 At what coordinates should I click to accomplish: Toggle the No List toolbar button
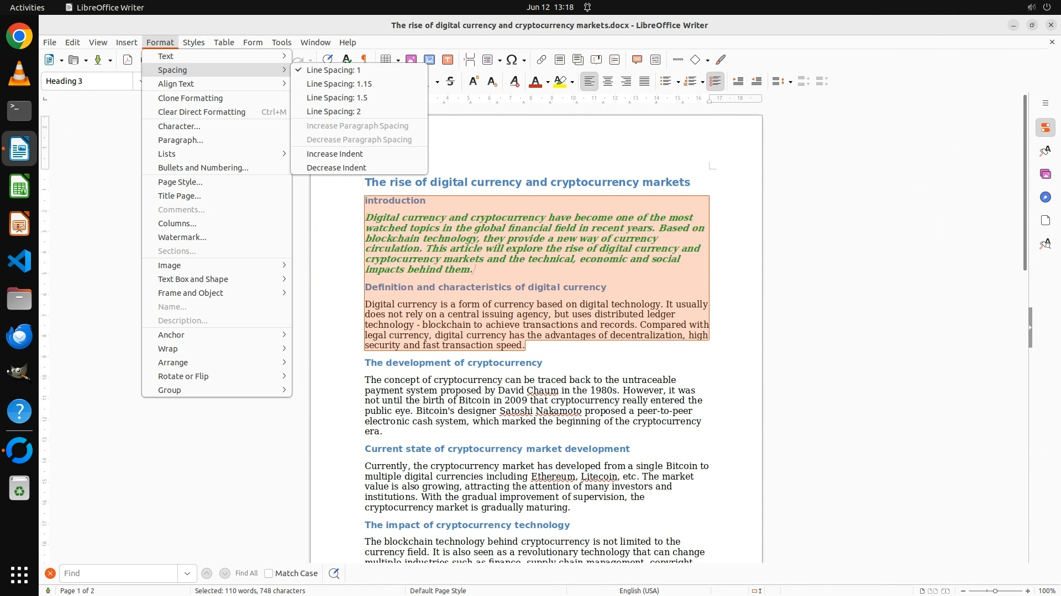click(x=715, y=82)
